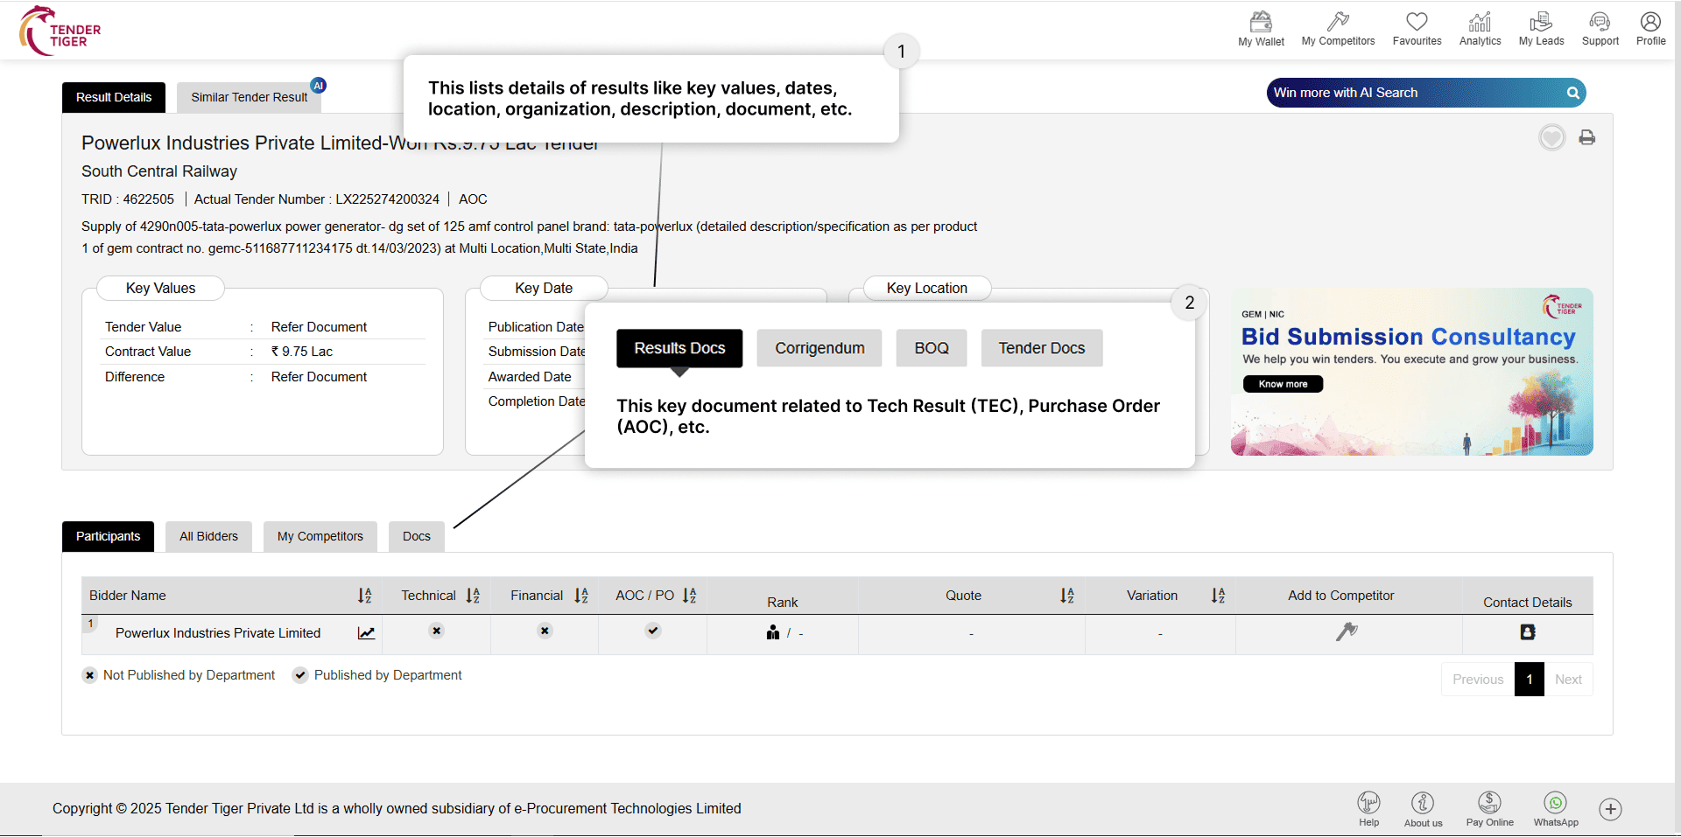The width and height of the screenshot is (1681, 837).
Task: Click the print icon
Action: [1586, 137]
